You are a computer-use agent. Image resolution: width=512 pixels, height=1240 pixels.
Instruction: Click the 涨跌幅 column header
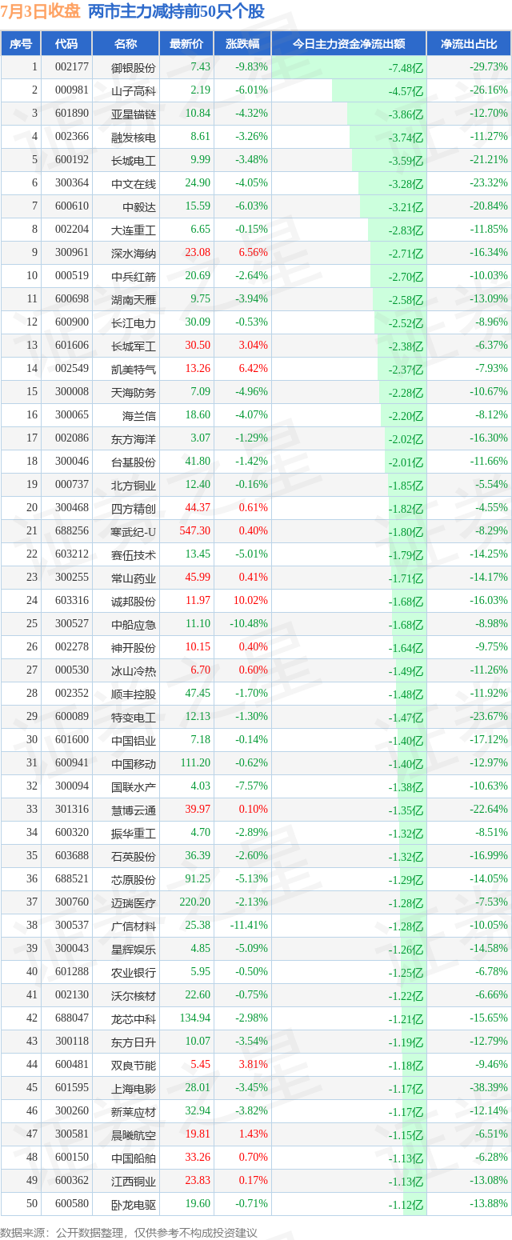(x=242, y=44)
